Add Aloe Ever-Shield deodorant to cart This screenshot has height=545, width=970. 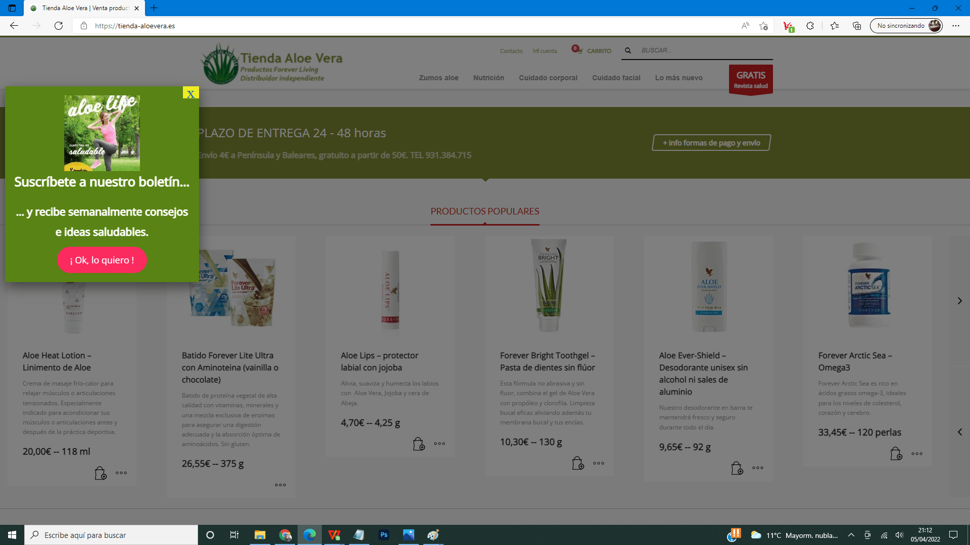tap(737, 468)
